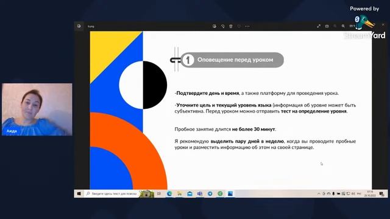This screenshot has height=219, width=390.
Task: Open the Edit image tool in Photos
Action: 214,26
